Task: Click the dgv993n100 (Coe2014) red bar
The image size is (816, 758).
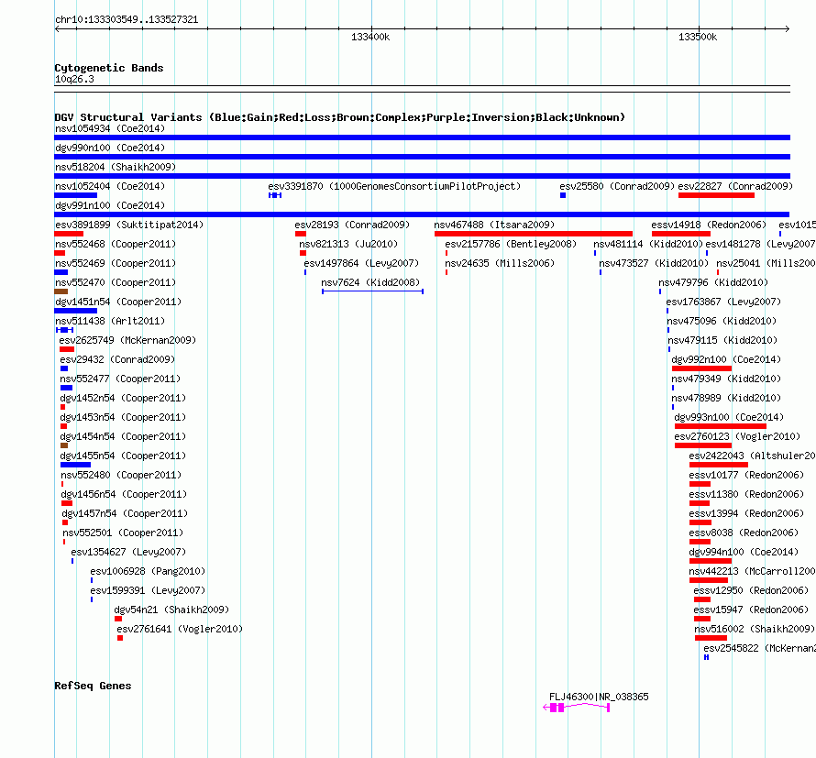Action: tap(721, 426)
